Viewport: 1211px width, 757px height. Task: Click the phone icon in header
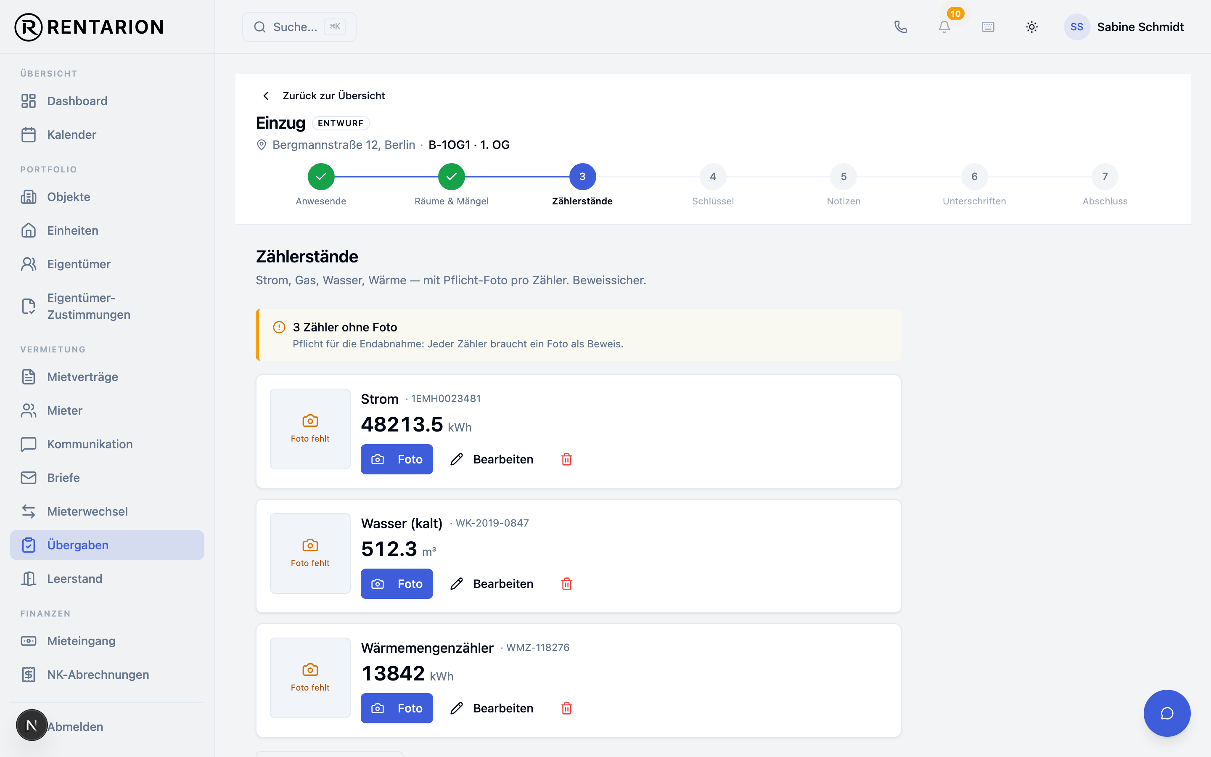tap(900, 27)
